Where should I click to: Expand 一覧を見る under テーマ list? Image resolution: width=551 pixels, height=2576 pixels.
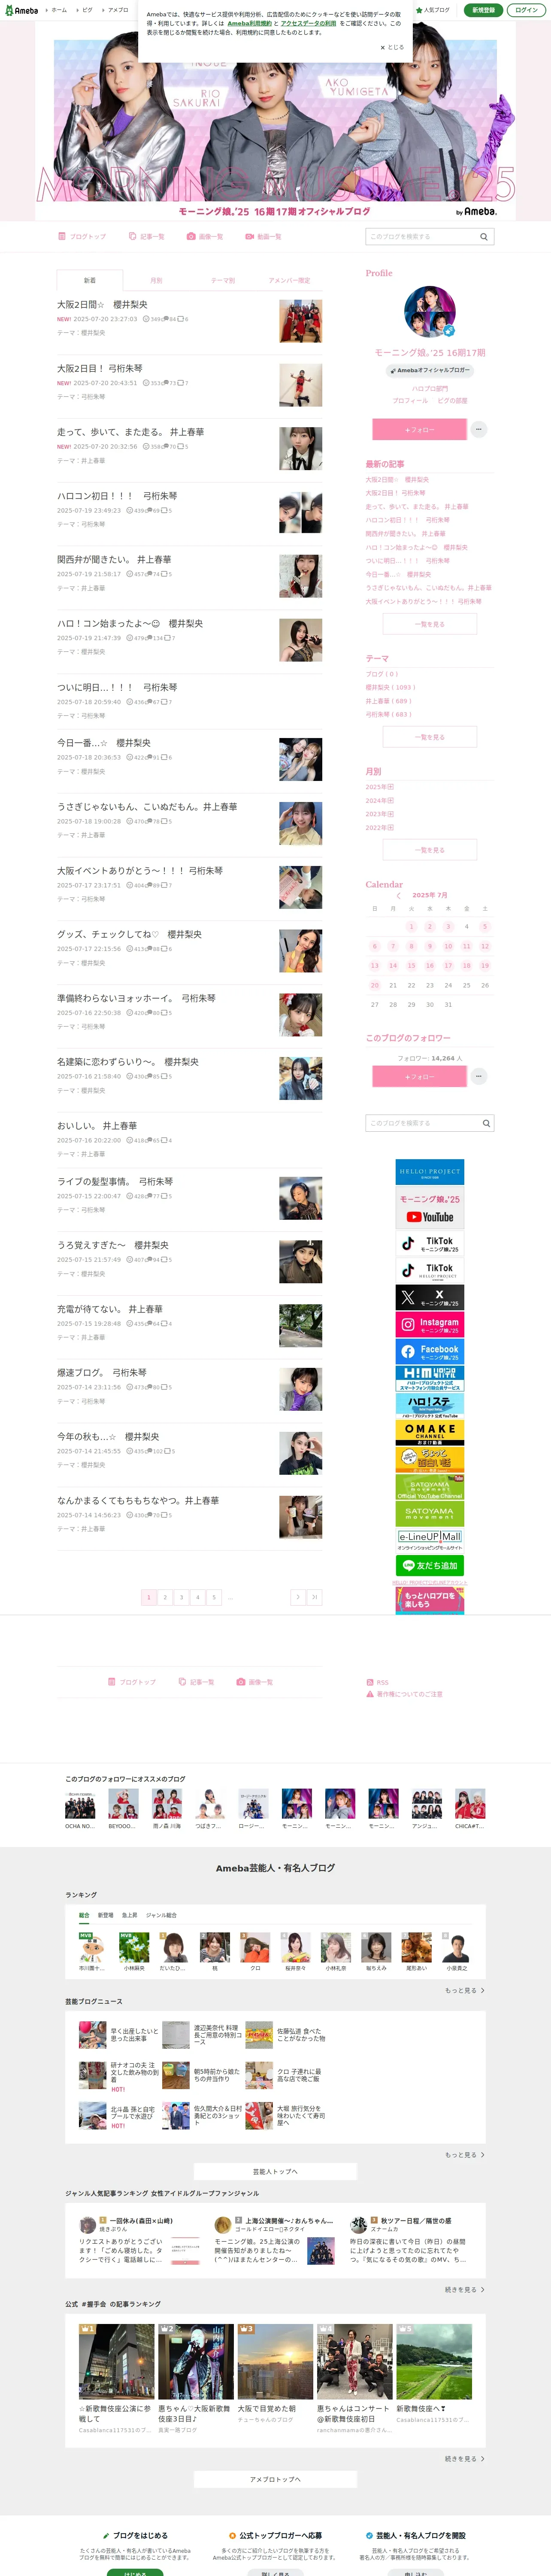[x=430, y=737]
